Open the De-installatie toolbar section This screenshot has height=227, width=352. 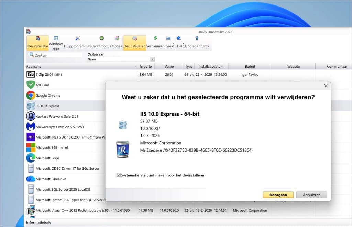(x=38, y=43)
